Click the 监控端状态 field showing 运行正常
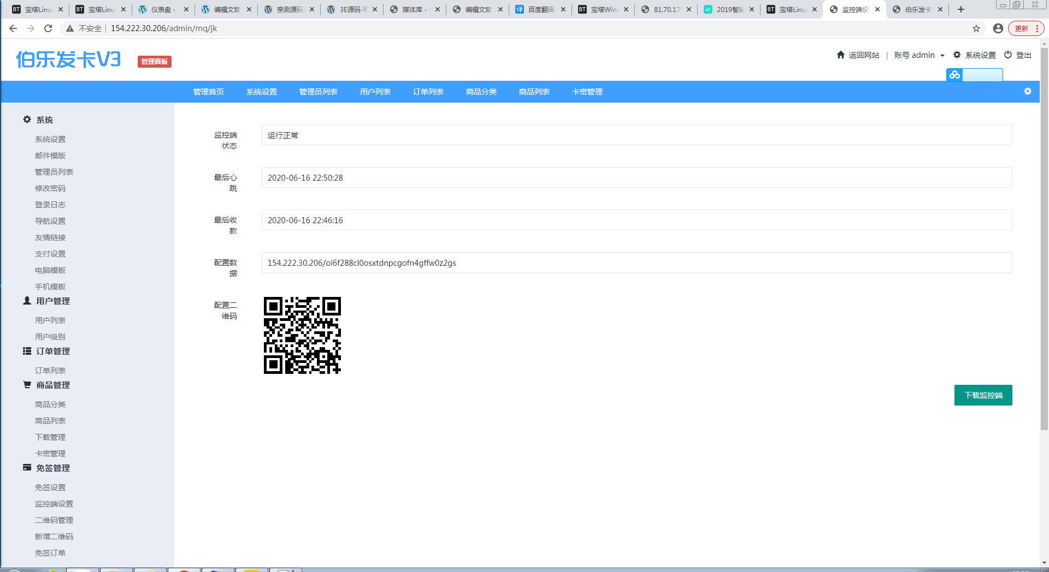This screenshot has height=572, width=1049. [x=637, y=135]
